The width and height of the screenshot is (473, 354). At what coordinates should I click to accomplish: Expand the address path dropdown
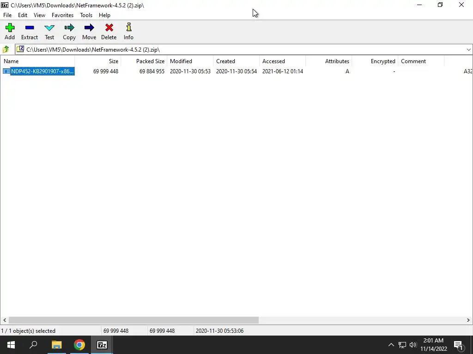tap(468, 50)
